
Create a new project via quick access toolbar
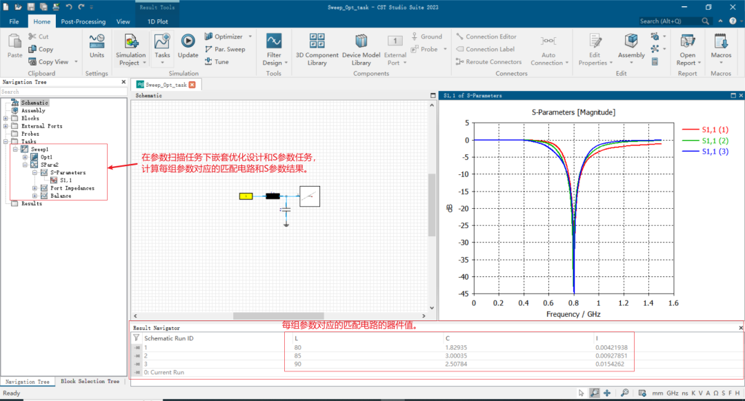[6, 7]
